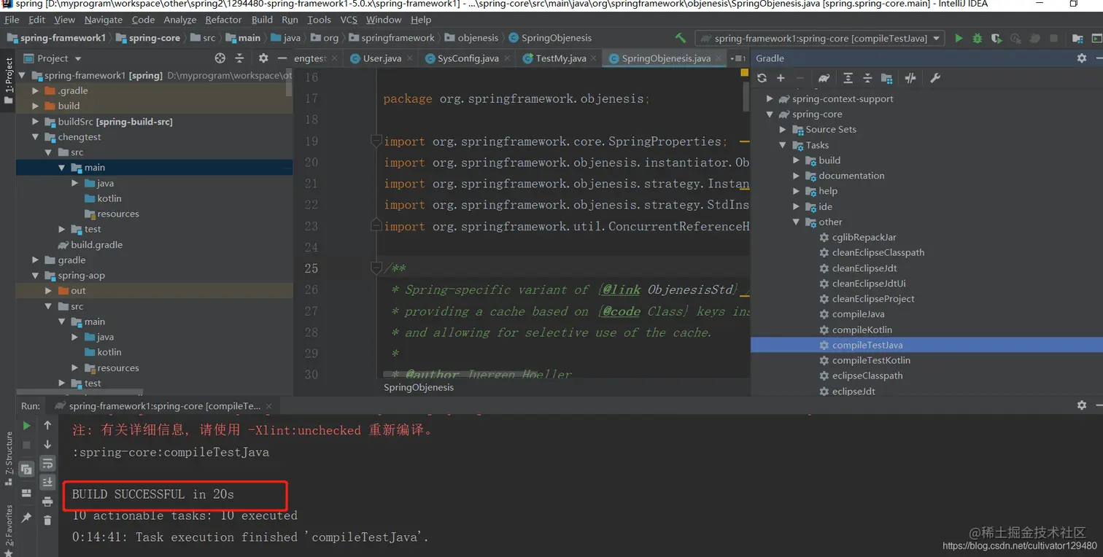Toggle soft-wrap in the Run console
The height and width of the screenshot is (557, 1103).
click(x=47, y=464)
